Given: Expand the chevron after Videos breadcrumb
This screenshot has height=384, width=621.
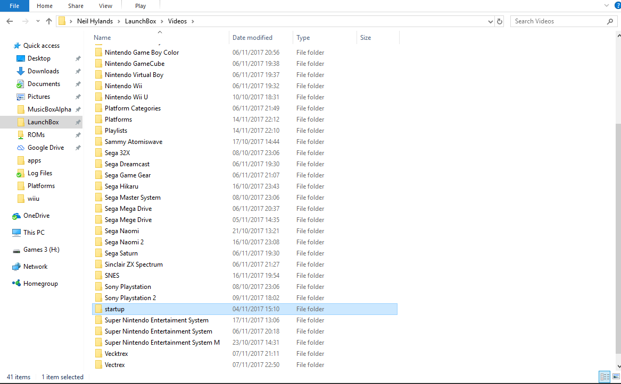Looking at the screenshot, I should (x=193, y=21).
